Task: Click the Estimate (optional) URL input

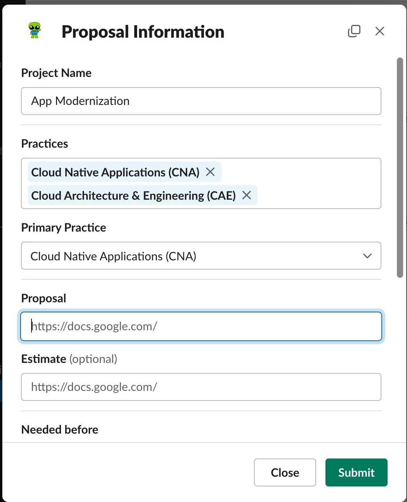Action: click(x=201, y=387)
